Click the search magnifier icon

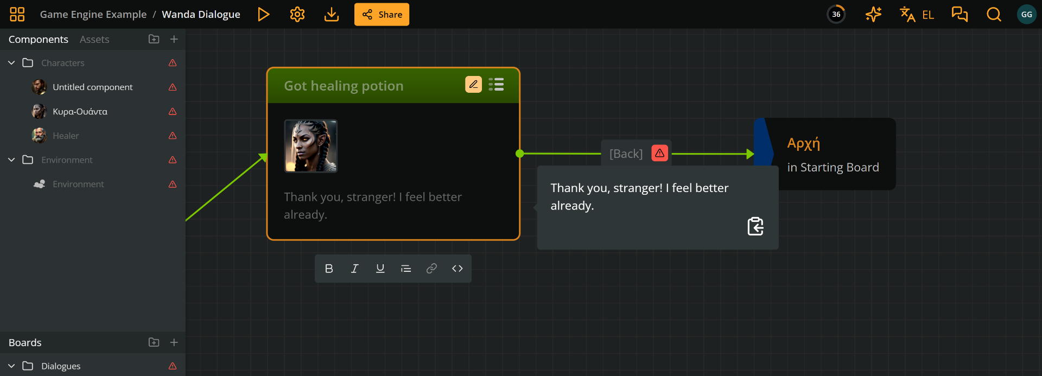(x=994, y=15)
